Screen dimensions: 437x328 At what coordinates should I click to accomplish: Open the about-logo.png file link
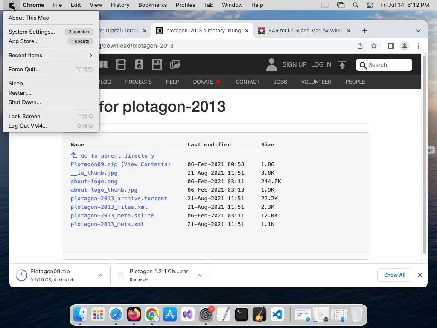tap(94, 181)
